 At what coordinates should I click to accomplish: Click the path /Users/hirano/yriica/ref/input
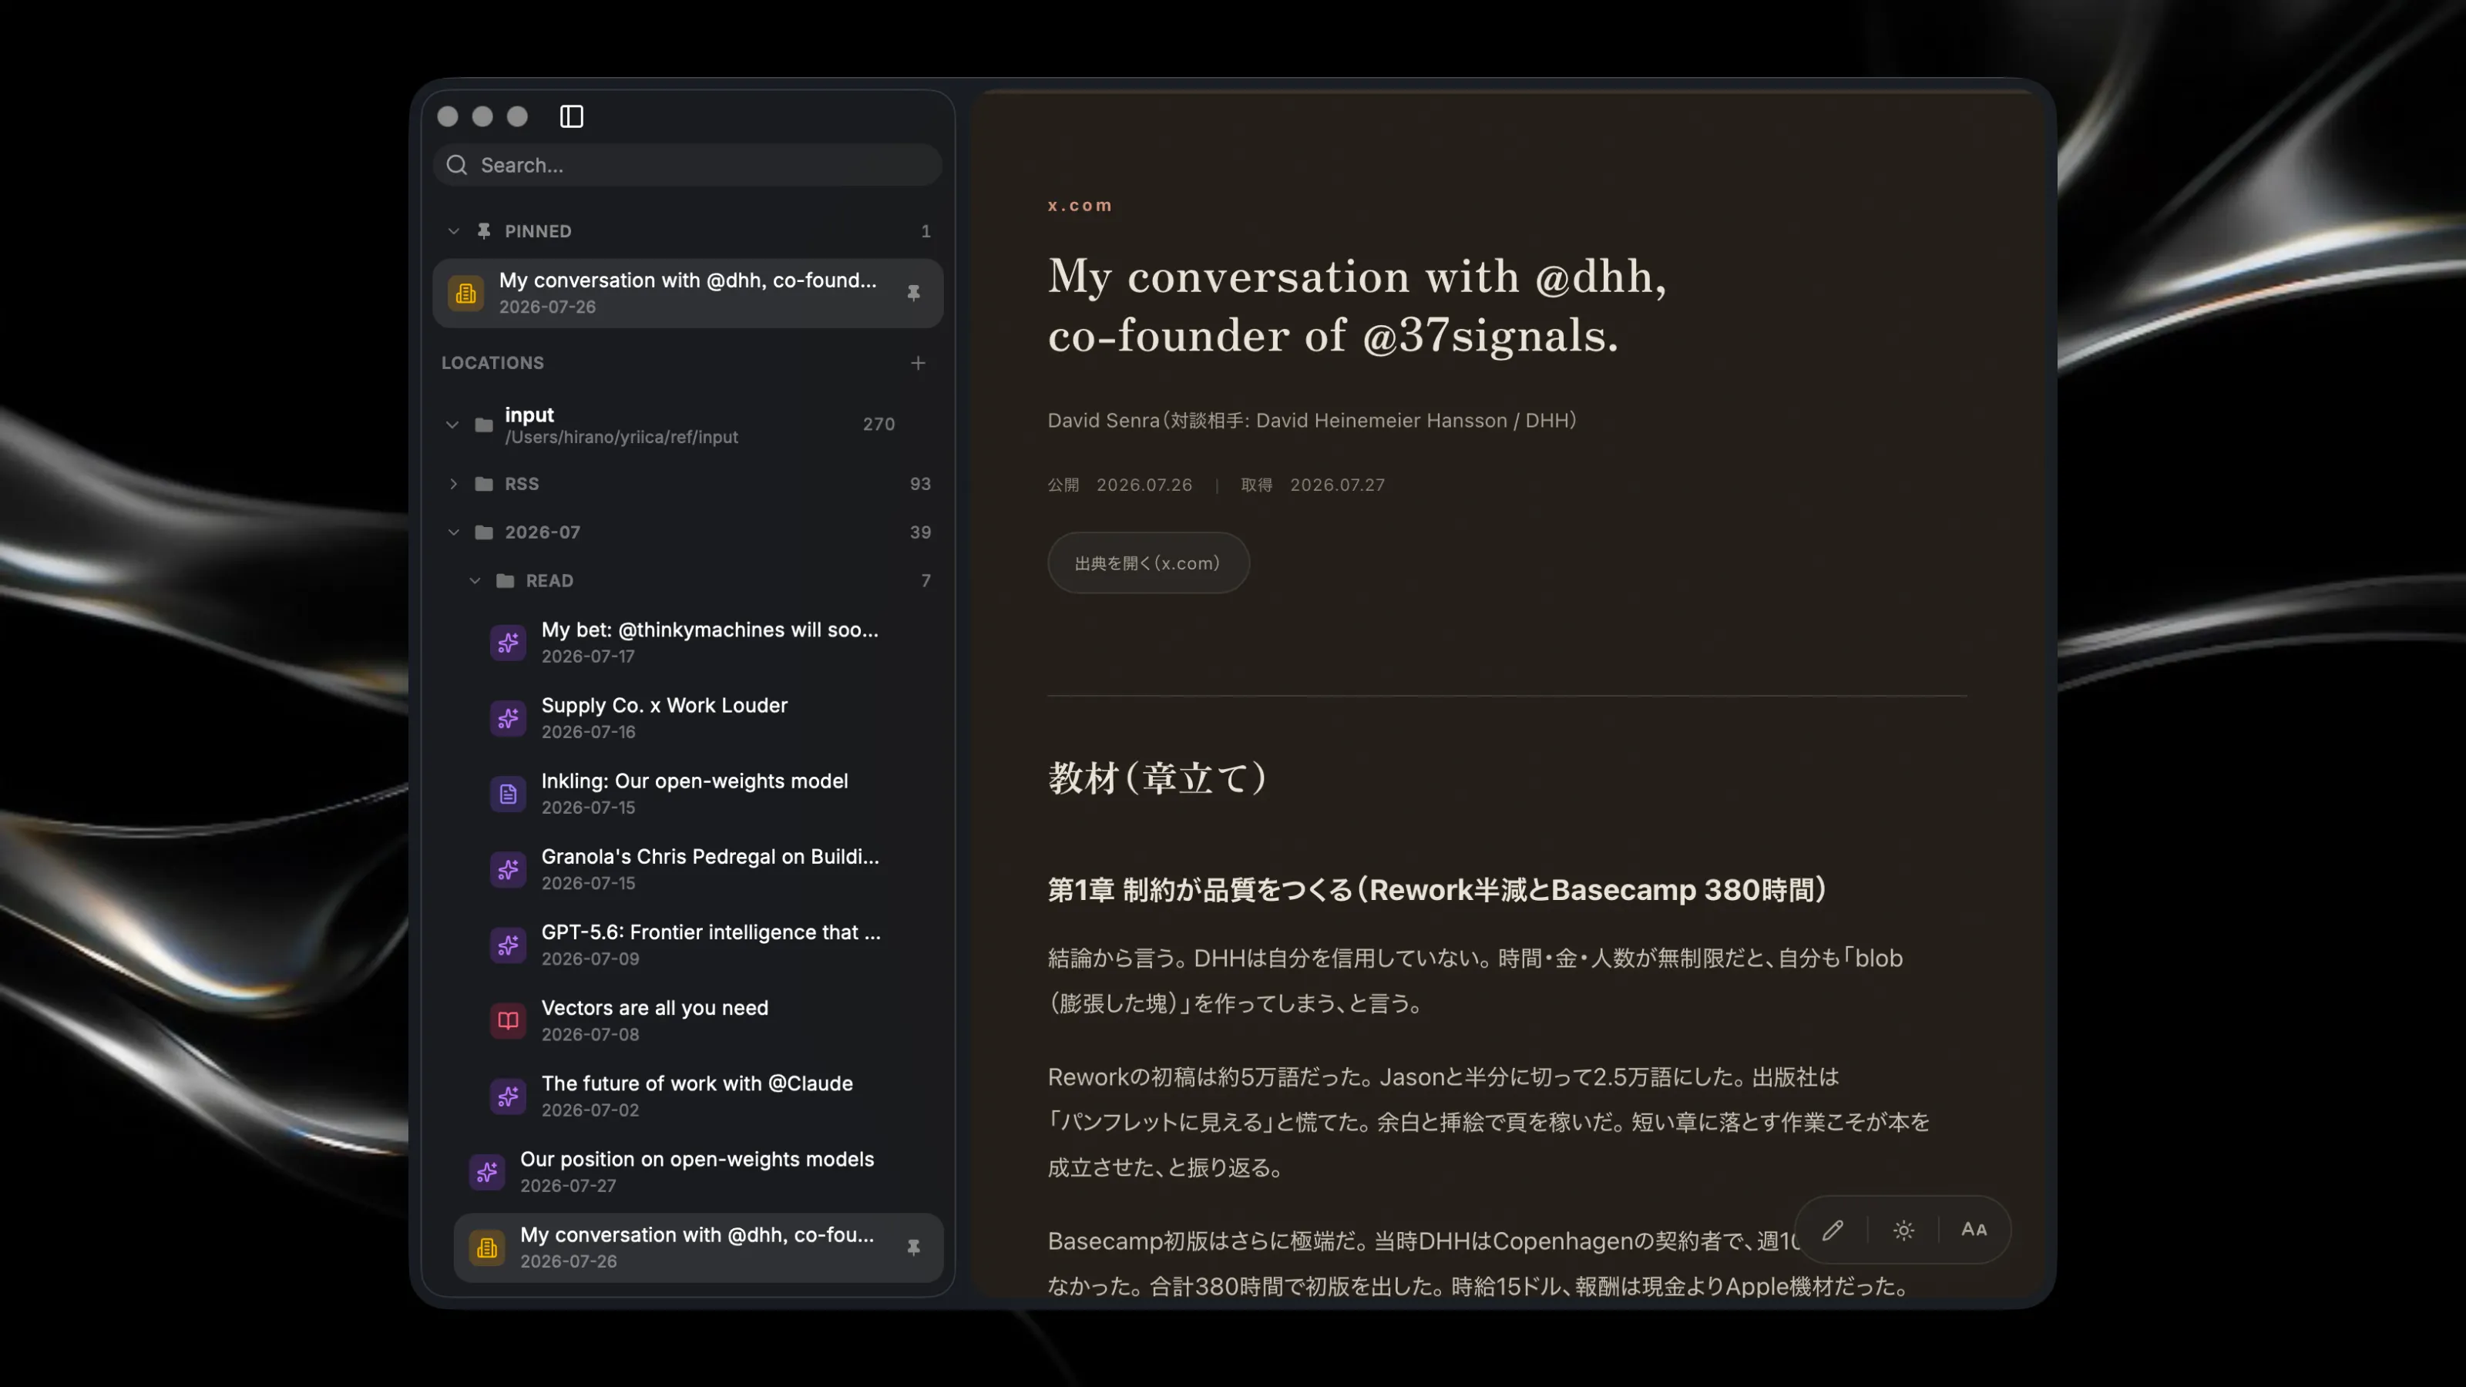pyautogui.click(x=621, y=438)
